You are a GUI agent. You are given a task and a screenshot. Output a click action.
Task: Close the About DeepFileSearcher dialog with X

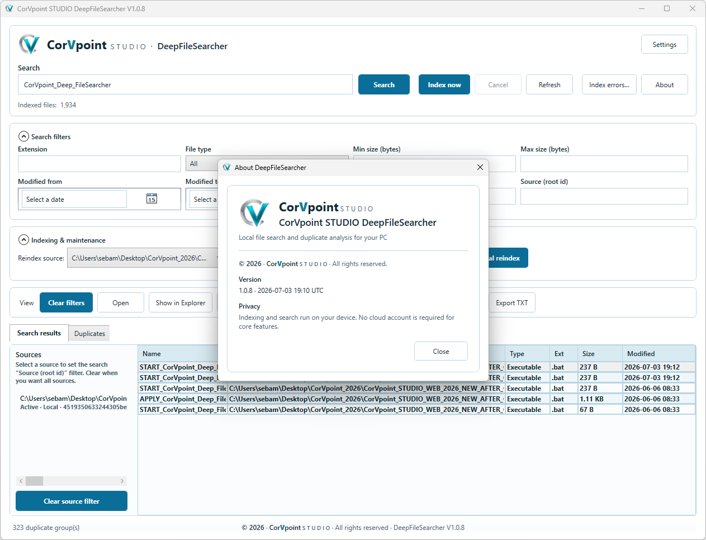click(x=480, y=167)
